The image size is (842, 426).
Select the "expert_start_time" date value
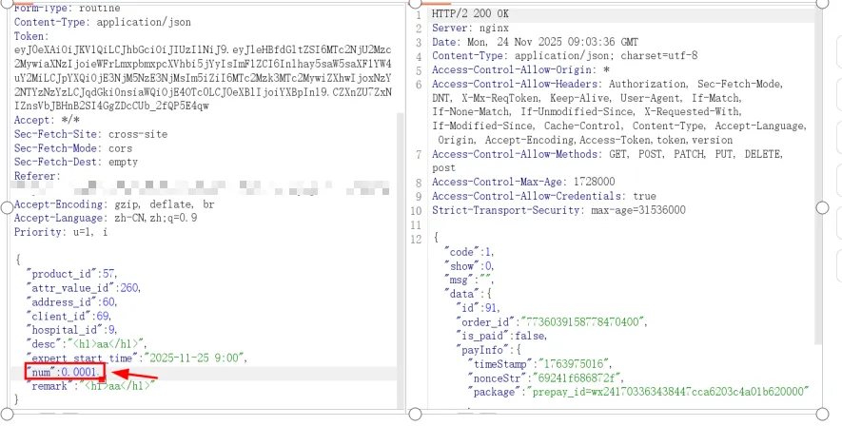197,357
